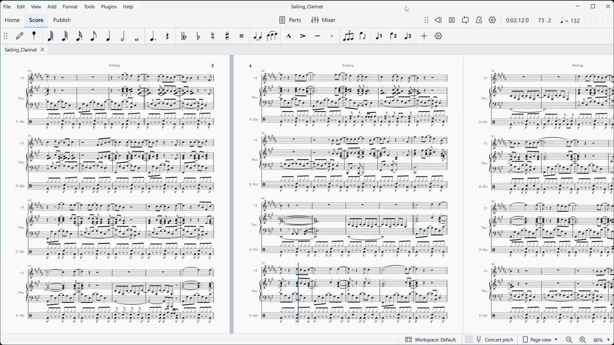Click the measure position 73.2
Screen dimensions: 614x345
pyautogui.click(x=544, y=20)
